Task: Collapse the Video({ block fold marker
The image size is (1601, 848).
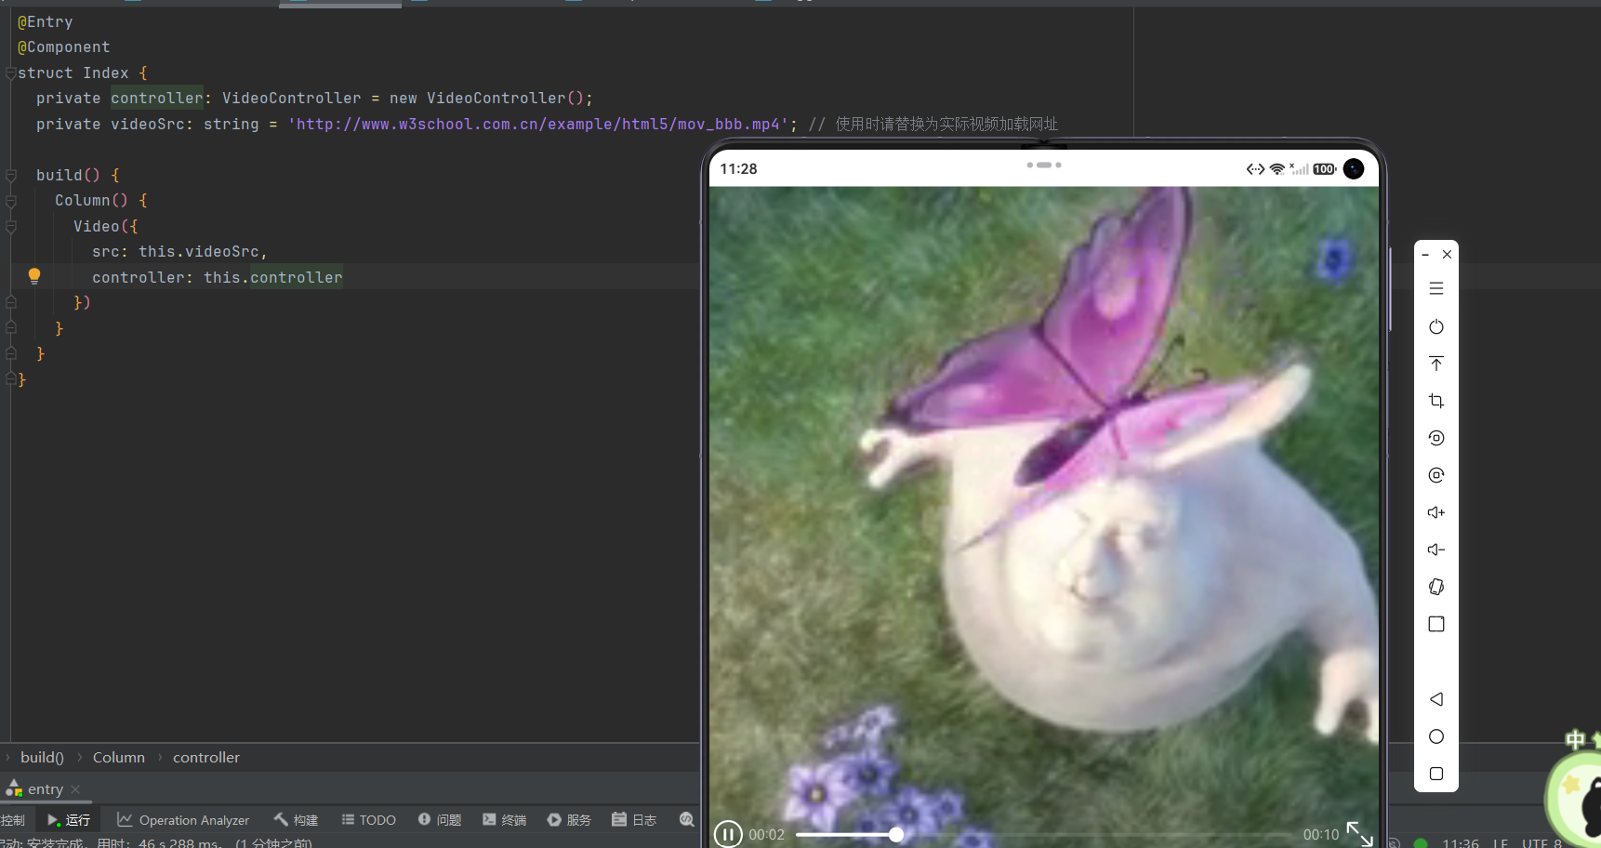Action: pos(11,226)
